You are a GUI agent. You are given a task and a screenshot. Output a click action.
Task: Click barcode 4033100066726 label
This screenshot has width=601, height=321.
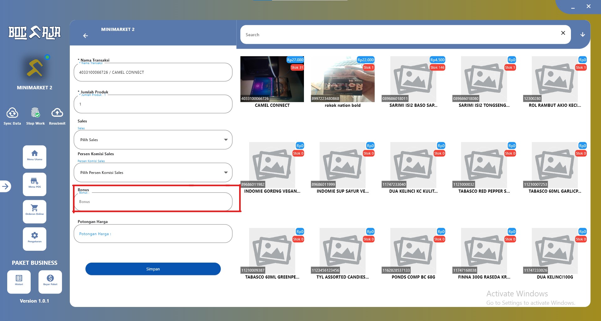pyautogui.click(x=255, y=99)
